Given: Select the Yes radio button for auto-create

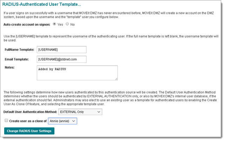Looking at the screenshot, I should [54, 24].
